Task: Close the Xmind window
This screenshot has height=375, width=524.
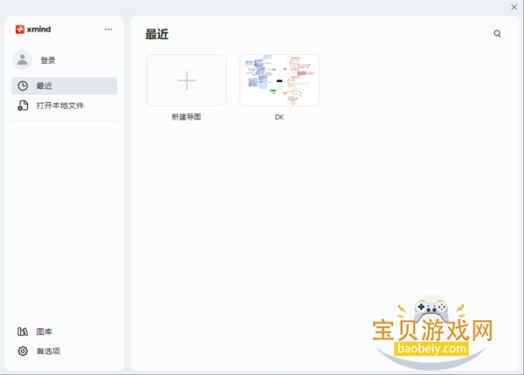Action: 514,7
